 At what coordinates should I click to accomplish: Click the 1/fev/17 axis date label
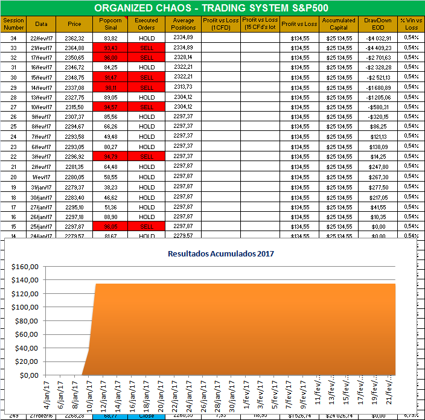pyautogui.click(x=246, y=395)
